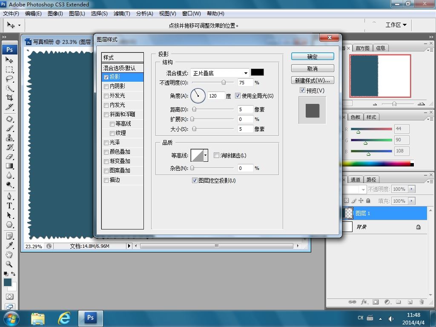Open the layer 不透明度 slider arrow
The height and width of the screenshot is (327, 436).
click(412, 189)
